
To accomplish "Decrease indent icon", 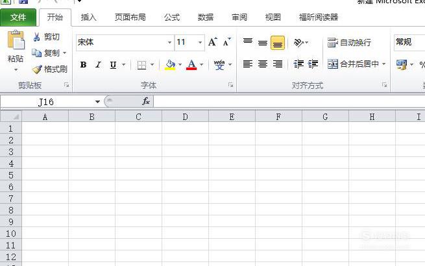I will pos(298,64).
